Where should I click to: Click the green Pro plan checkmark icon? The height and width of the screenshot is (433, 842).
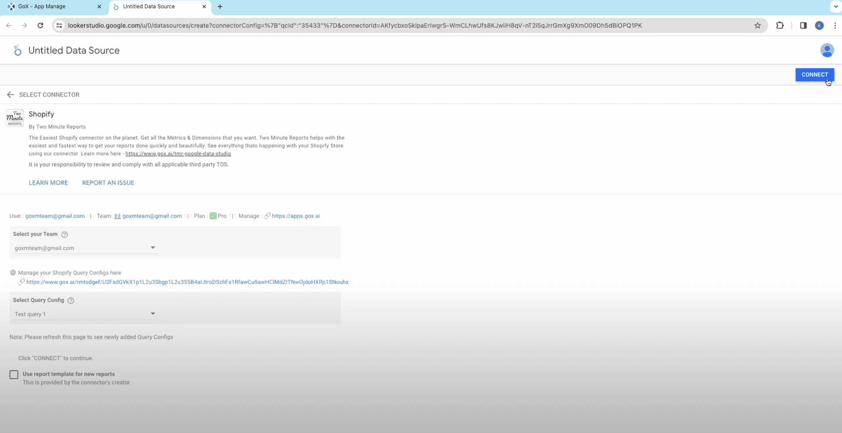[213, 216]
